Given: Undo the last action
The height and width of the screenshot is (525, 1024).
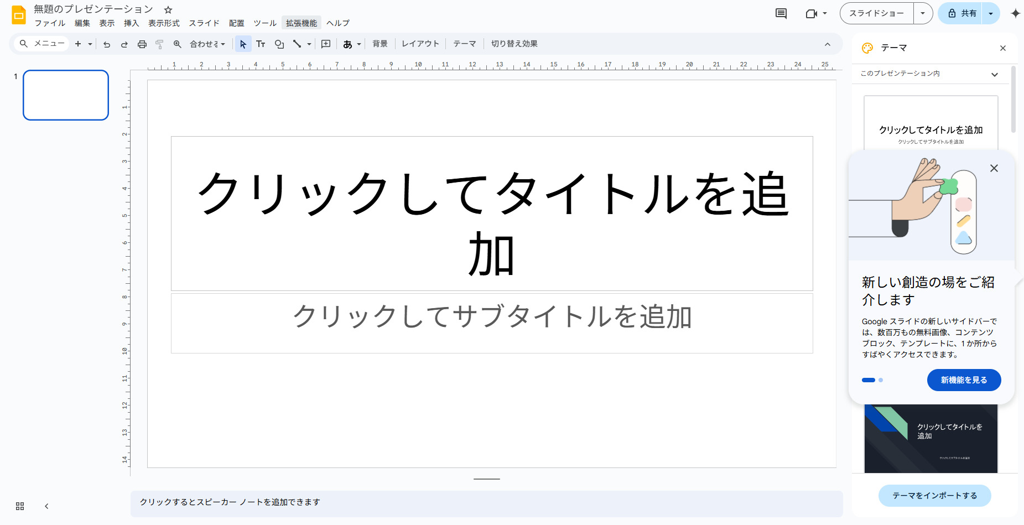Looking at the screenshot, I should point(107,44).
